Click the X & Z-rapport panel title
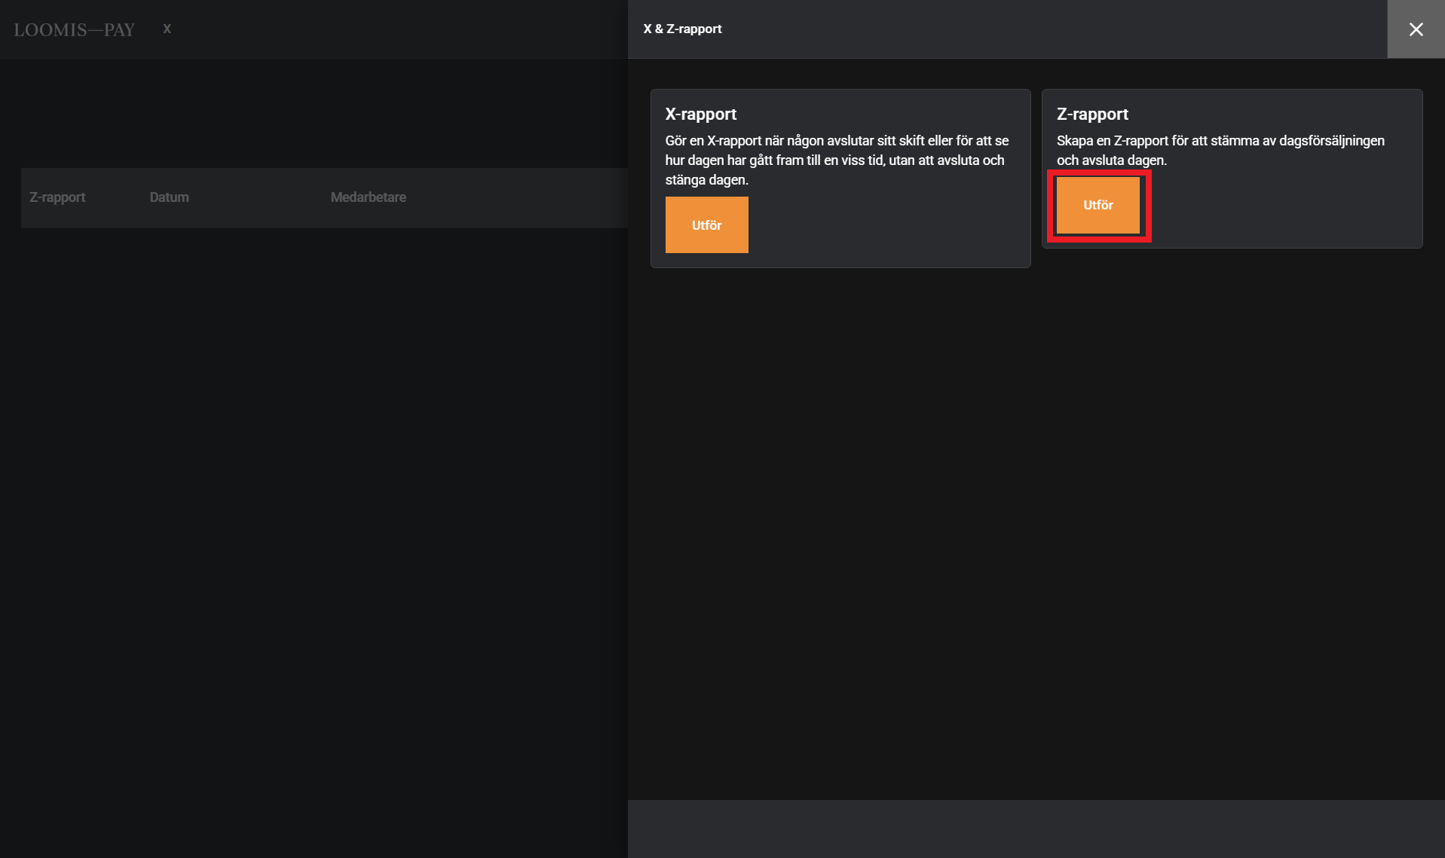This screenshot has width=1445, height=858. (682, 29)
